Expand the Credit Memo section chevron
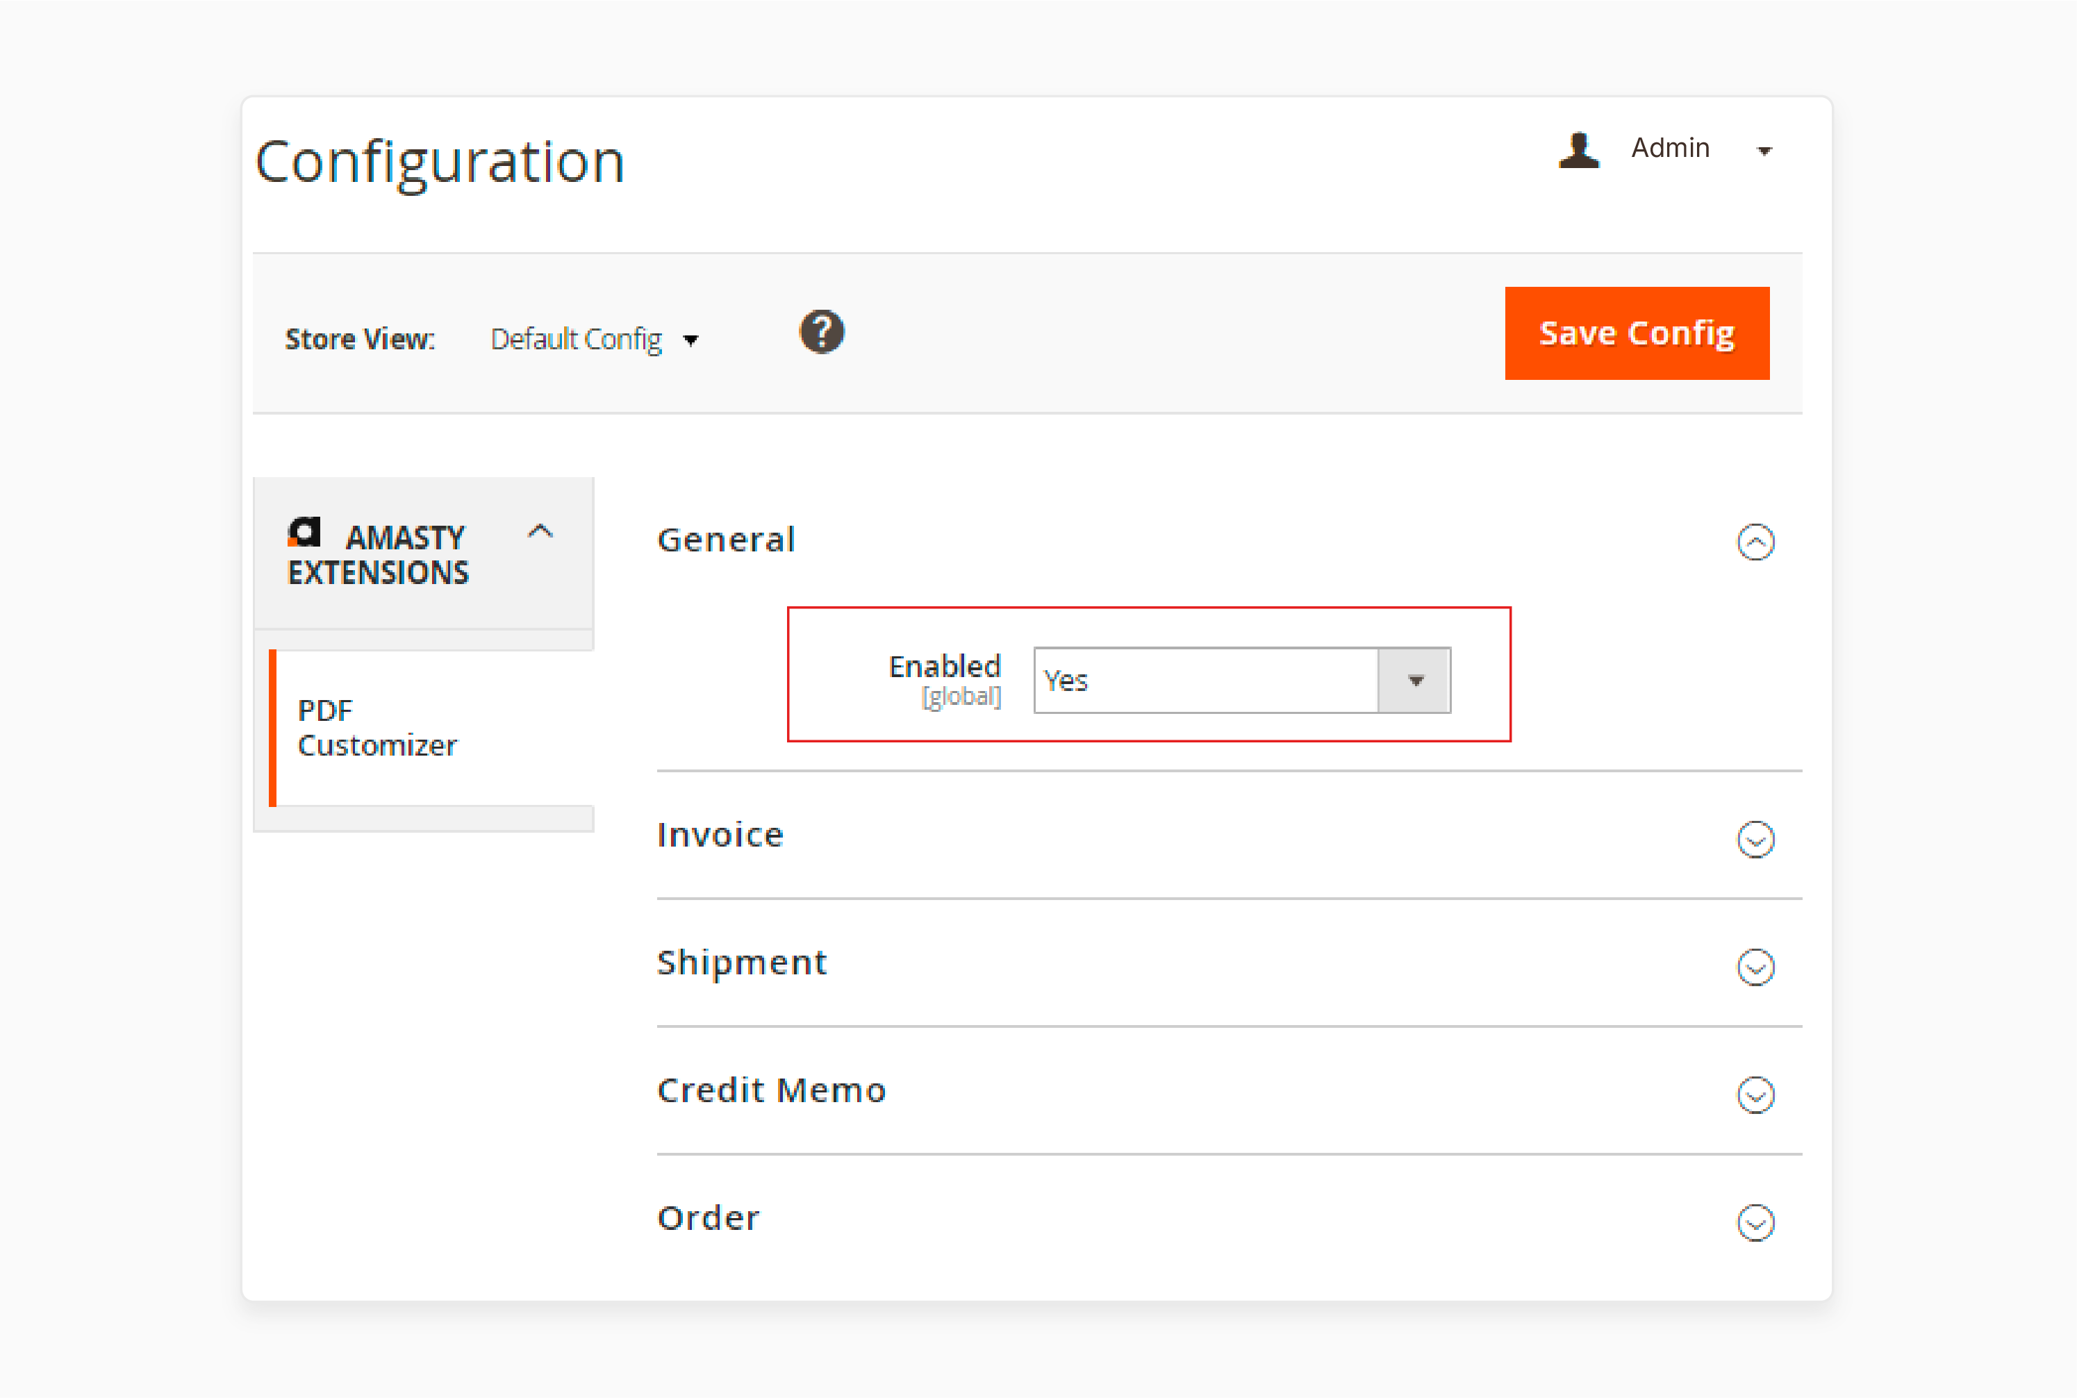Screen dimensions: 2077x1398 (1755, 1095)
